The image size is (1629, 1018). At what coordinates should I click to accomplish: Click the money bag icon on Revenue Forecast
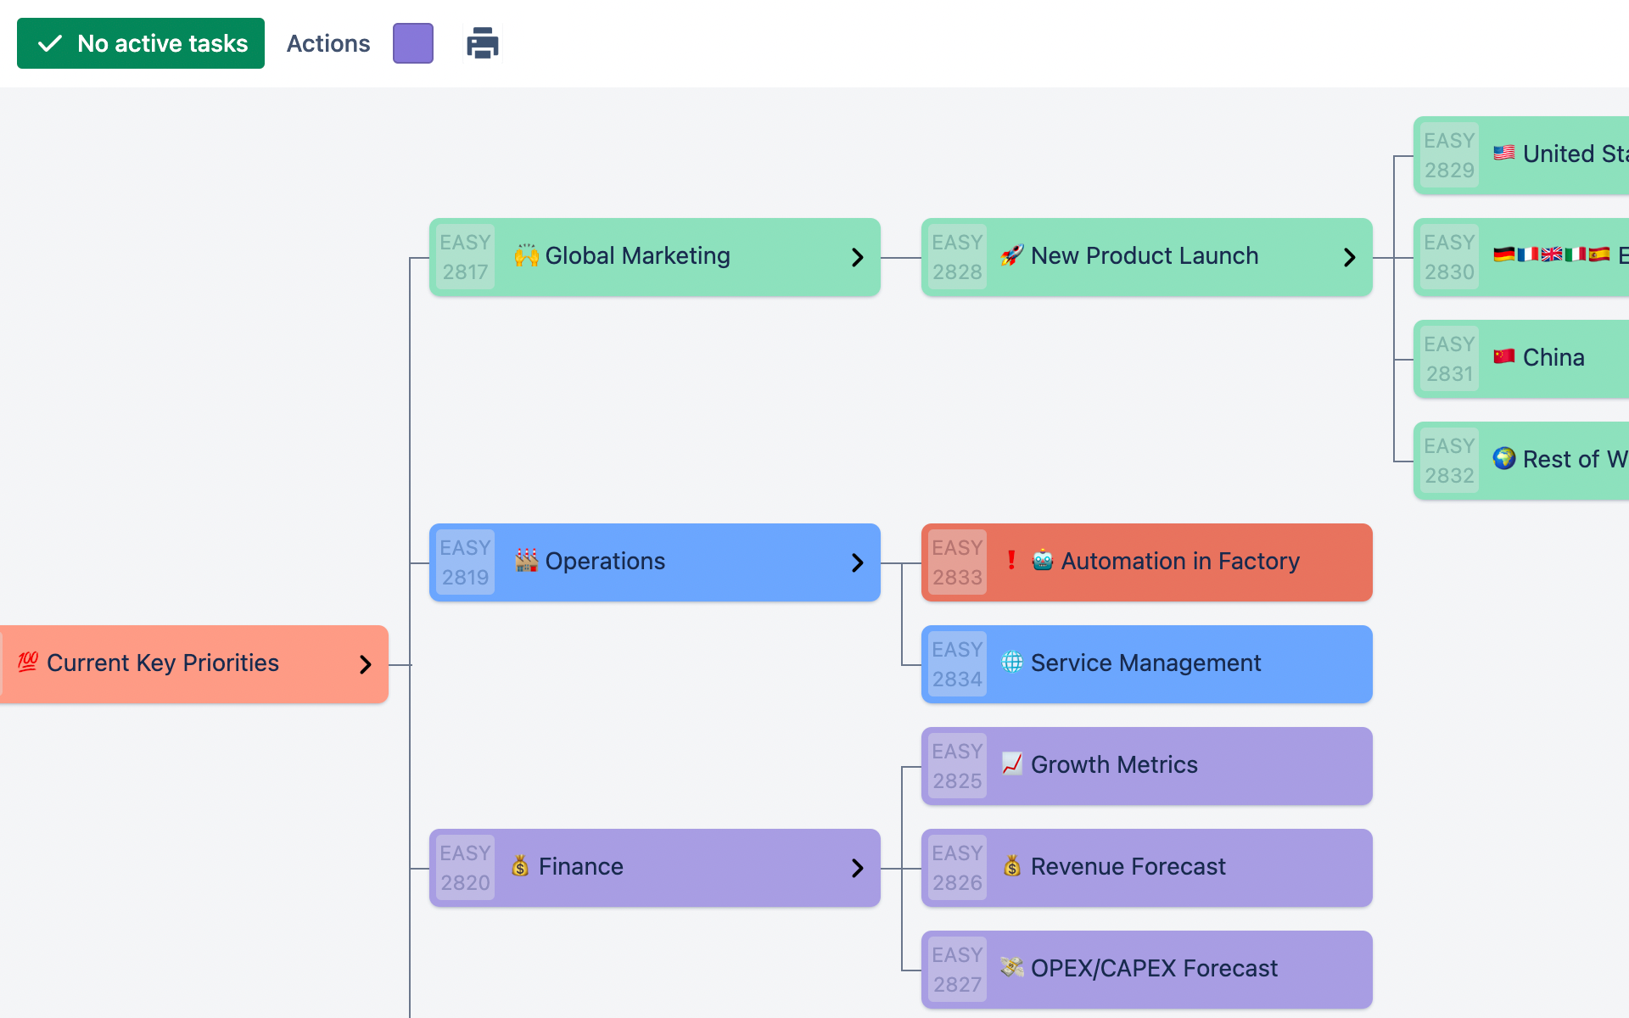coord(1012,866)
